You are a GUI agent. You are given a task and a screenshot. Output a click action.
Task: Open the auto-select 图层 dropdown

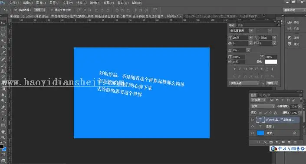[x=39, y=10]
